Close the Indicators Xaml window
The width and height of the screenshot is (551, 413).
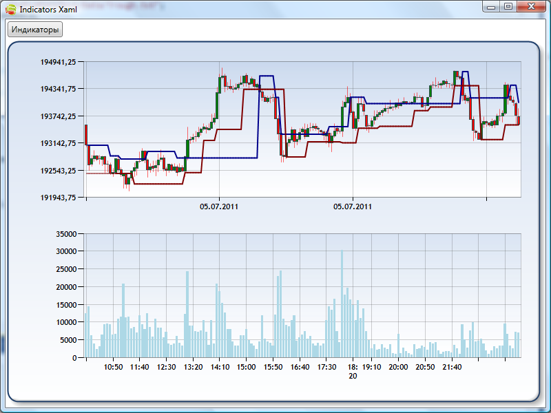click(531, 6)
